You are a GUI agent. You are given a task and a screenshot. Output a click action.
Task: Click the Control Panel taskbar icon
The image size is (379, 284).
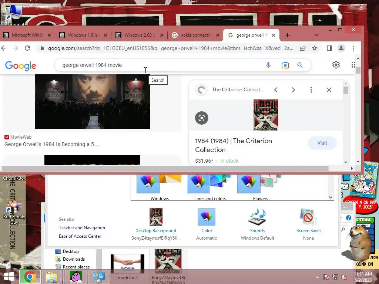coord(98,277)
